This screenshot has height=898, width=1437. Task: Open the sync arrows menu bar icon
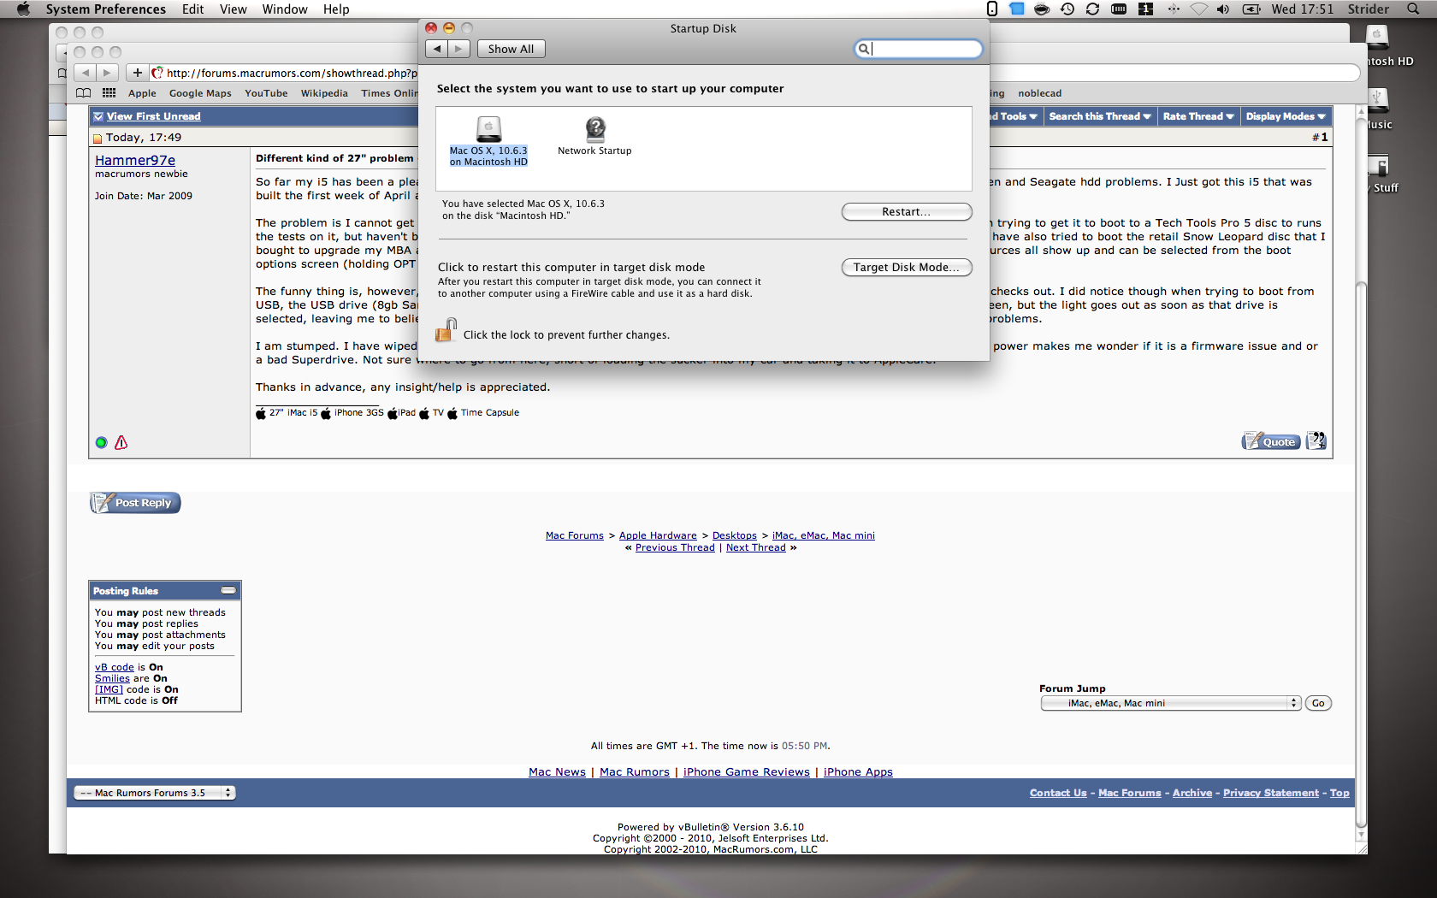coord(1092,9)
